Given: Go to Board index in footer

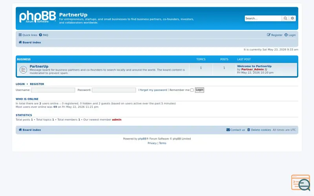Looking at the screenshot, I should pos(30,130).
